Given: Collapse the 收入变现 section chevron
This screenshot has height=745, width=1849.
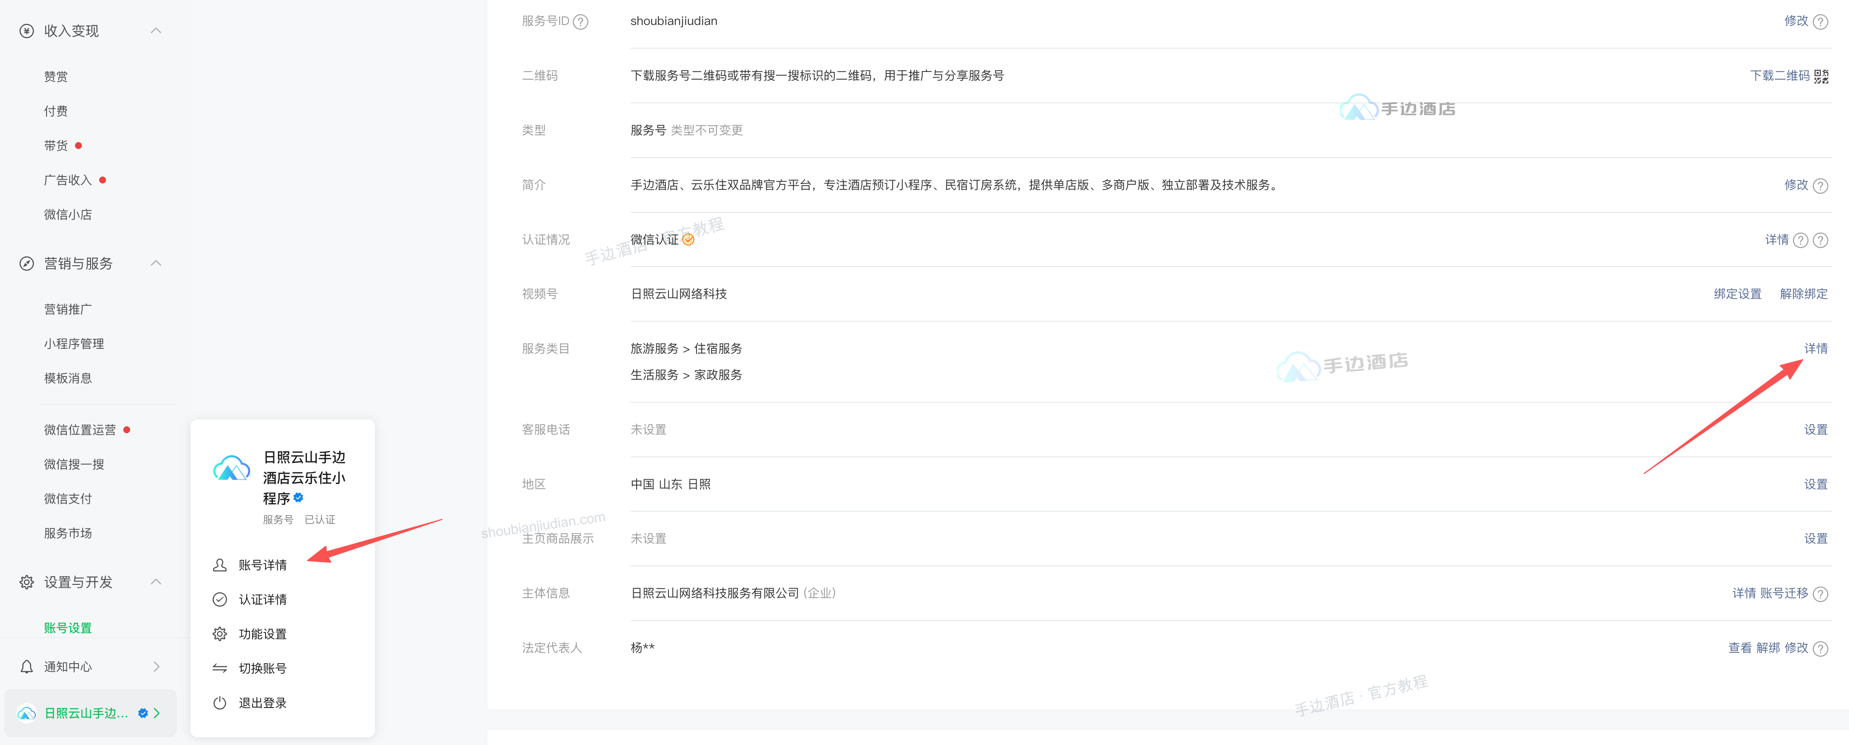Looking at the screenshot, I should coord(156,30).
